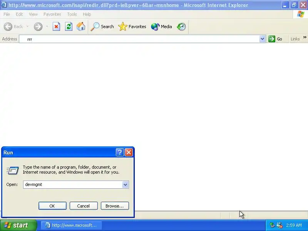Click the Safely Remove Hardware tray icon

pyautogui.click(x=272, y=225)
